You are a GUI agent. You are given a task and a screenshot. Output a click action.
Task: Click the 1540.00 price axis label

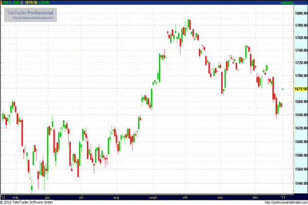301,183
